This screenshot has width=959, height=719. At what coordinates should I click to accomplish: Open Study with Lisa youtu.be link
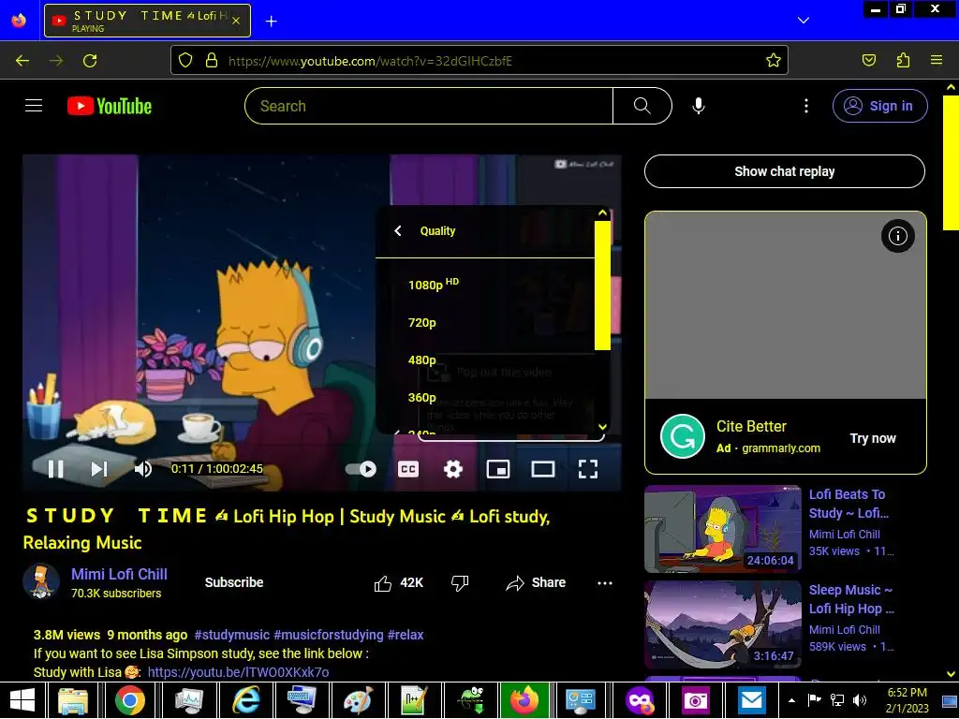[x=239, y=672]
